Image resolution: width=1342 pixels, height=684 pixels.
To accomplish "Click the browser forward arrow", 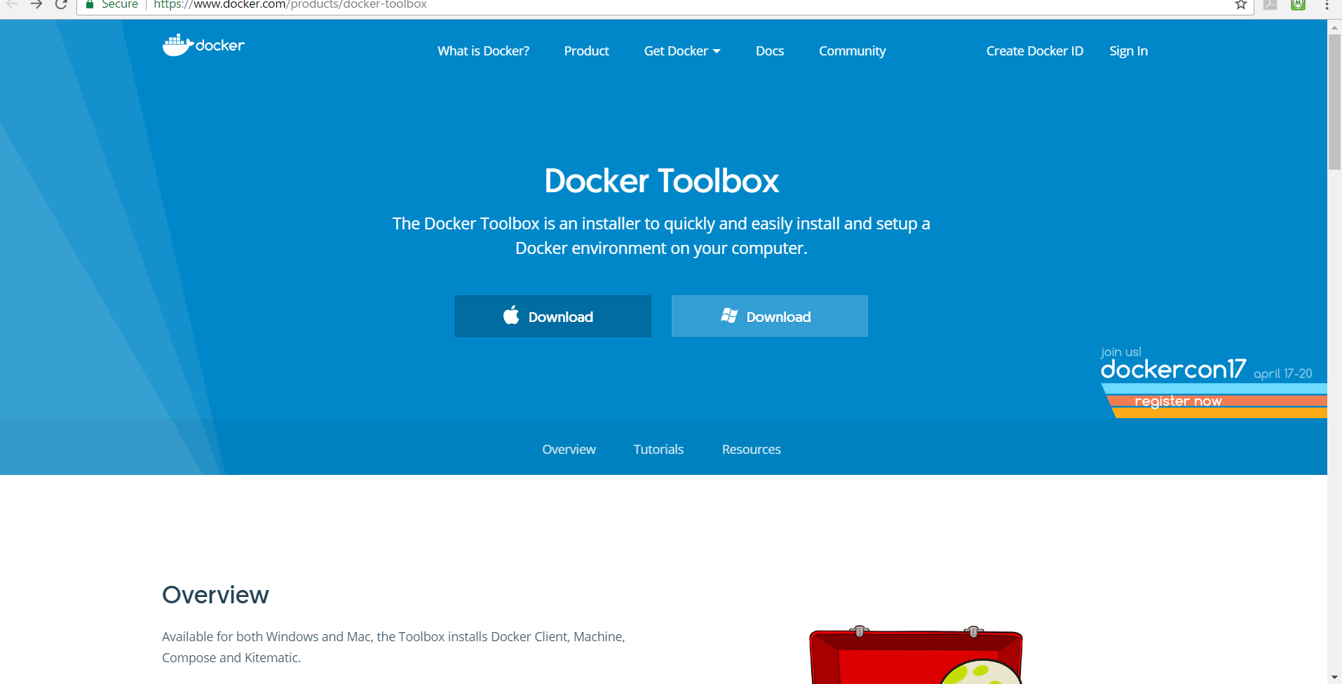I will pos(36,5).
